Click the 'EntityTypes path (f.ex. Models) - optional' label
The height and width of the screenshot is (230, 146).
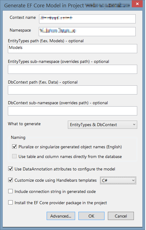pyautogui.click(x=46, y=41)
